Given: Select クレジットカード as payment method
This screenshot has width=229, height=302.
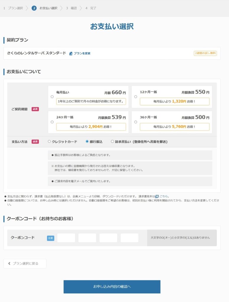Looking at the screenshot, I should [x=49, y=142].
